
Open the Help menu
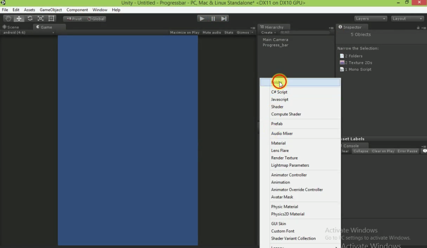(116, 10)
